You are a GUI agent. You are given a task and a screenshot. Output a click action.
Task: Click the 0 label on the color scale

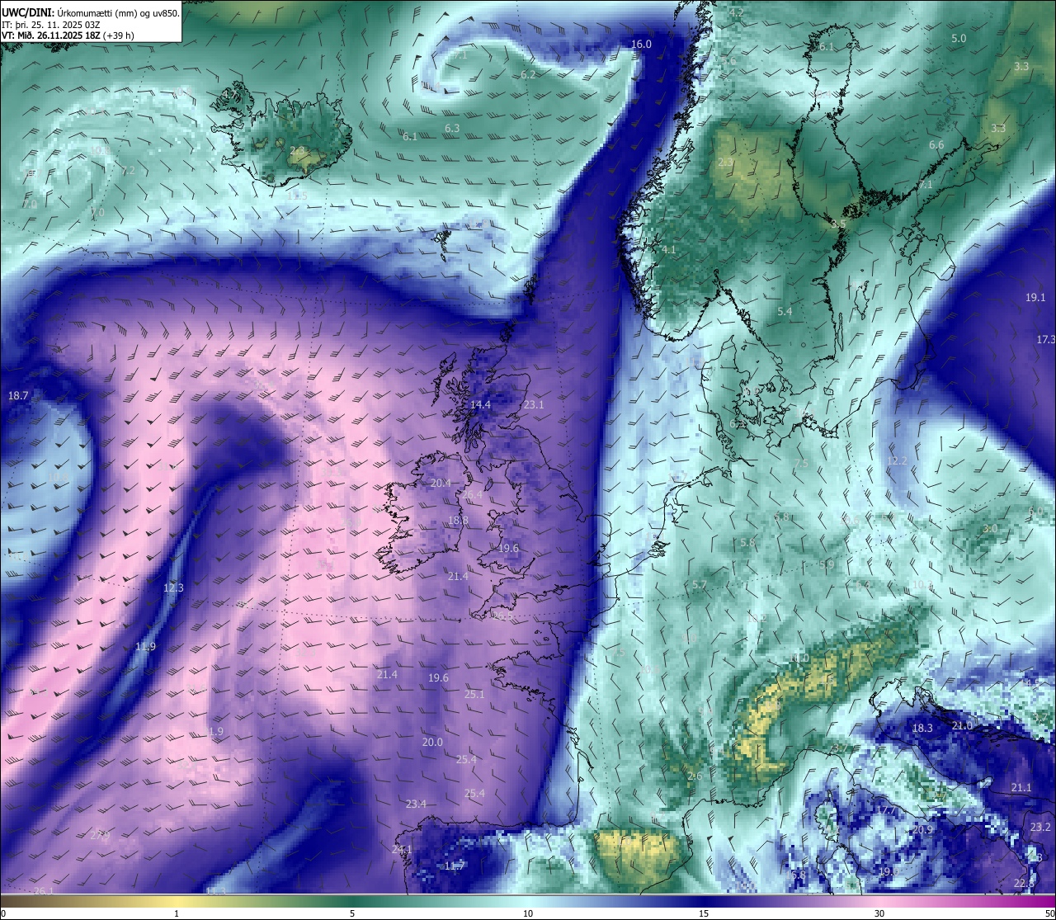click(x=3, y=913)
